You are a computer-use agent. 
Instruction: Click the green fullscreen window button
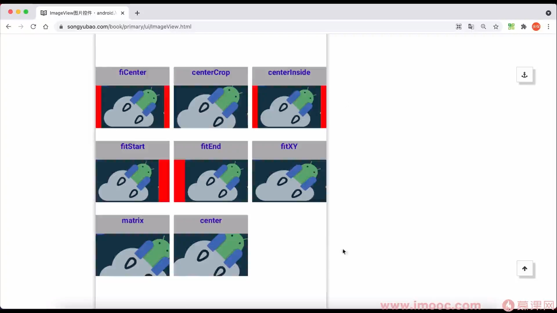[26, 12]
